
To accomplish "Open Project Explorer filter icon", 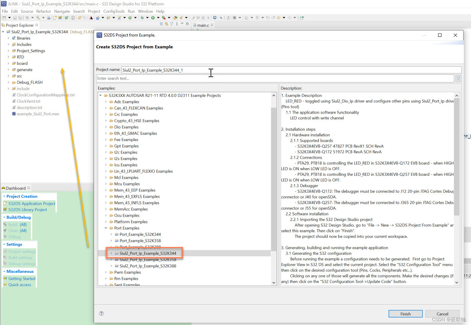I will coord(172,24).
